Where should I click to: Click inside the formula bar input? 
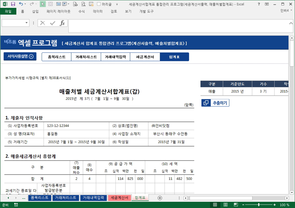tap(174, 23)
